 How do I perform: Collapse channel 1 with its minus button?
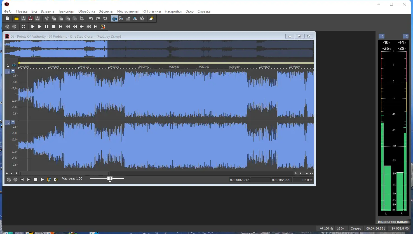point(13,71)
